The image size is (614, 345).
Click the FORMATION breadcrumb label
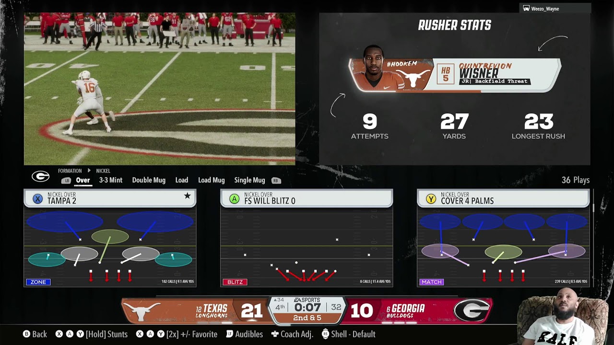pyautogui.click(x=70, y=171)
